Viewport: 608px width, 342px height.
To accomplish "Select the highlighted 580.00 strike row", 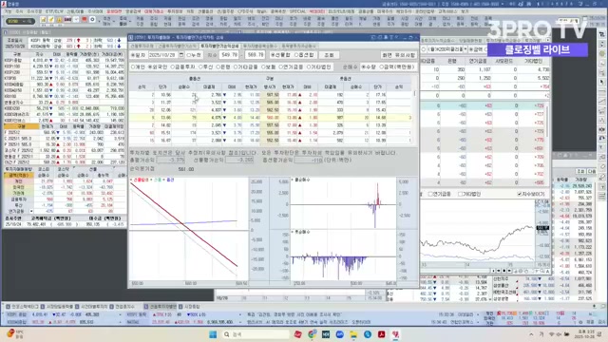I will [270, 118].
